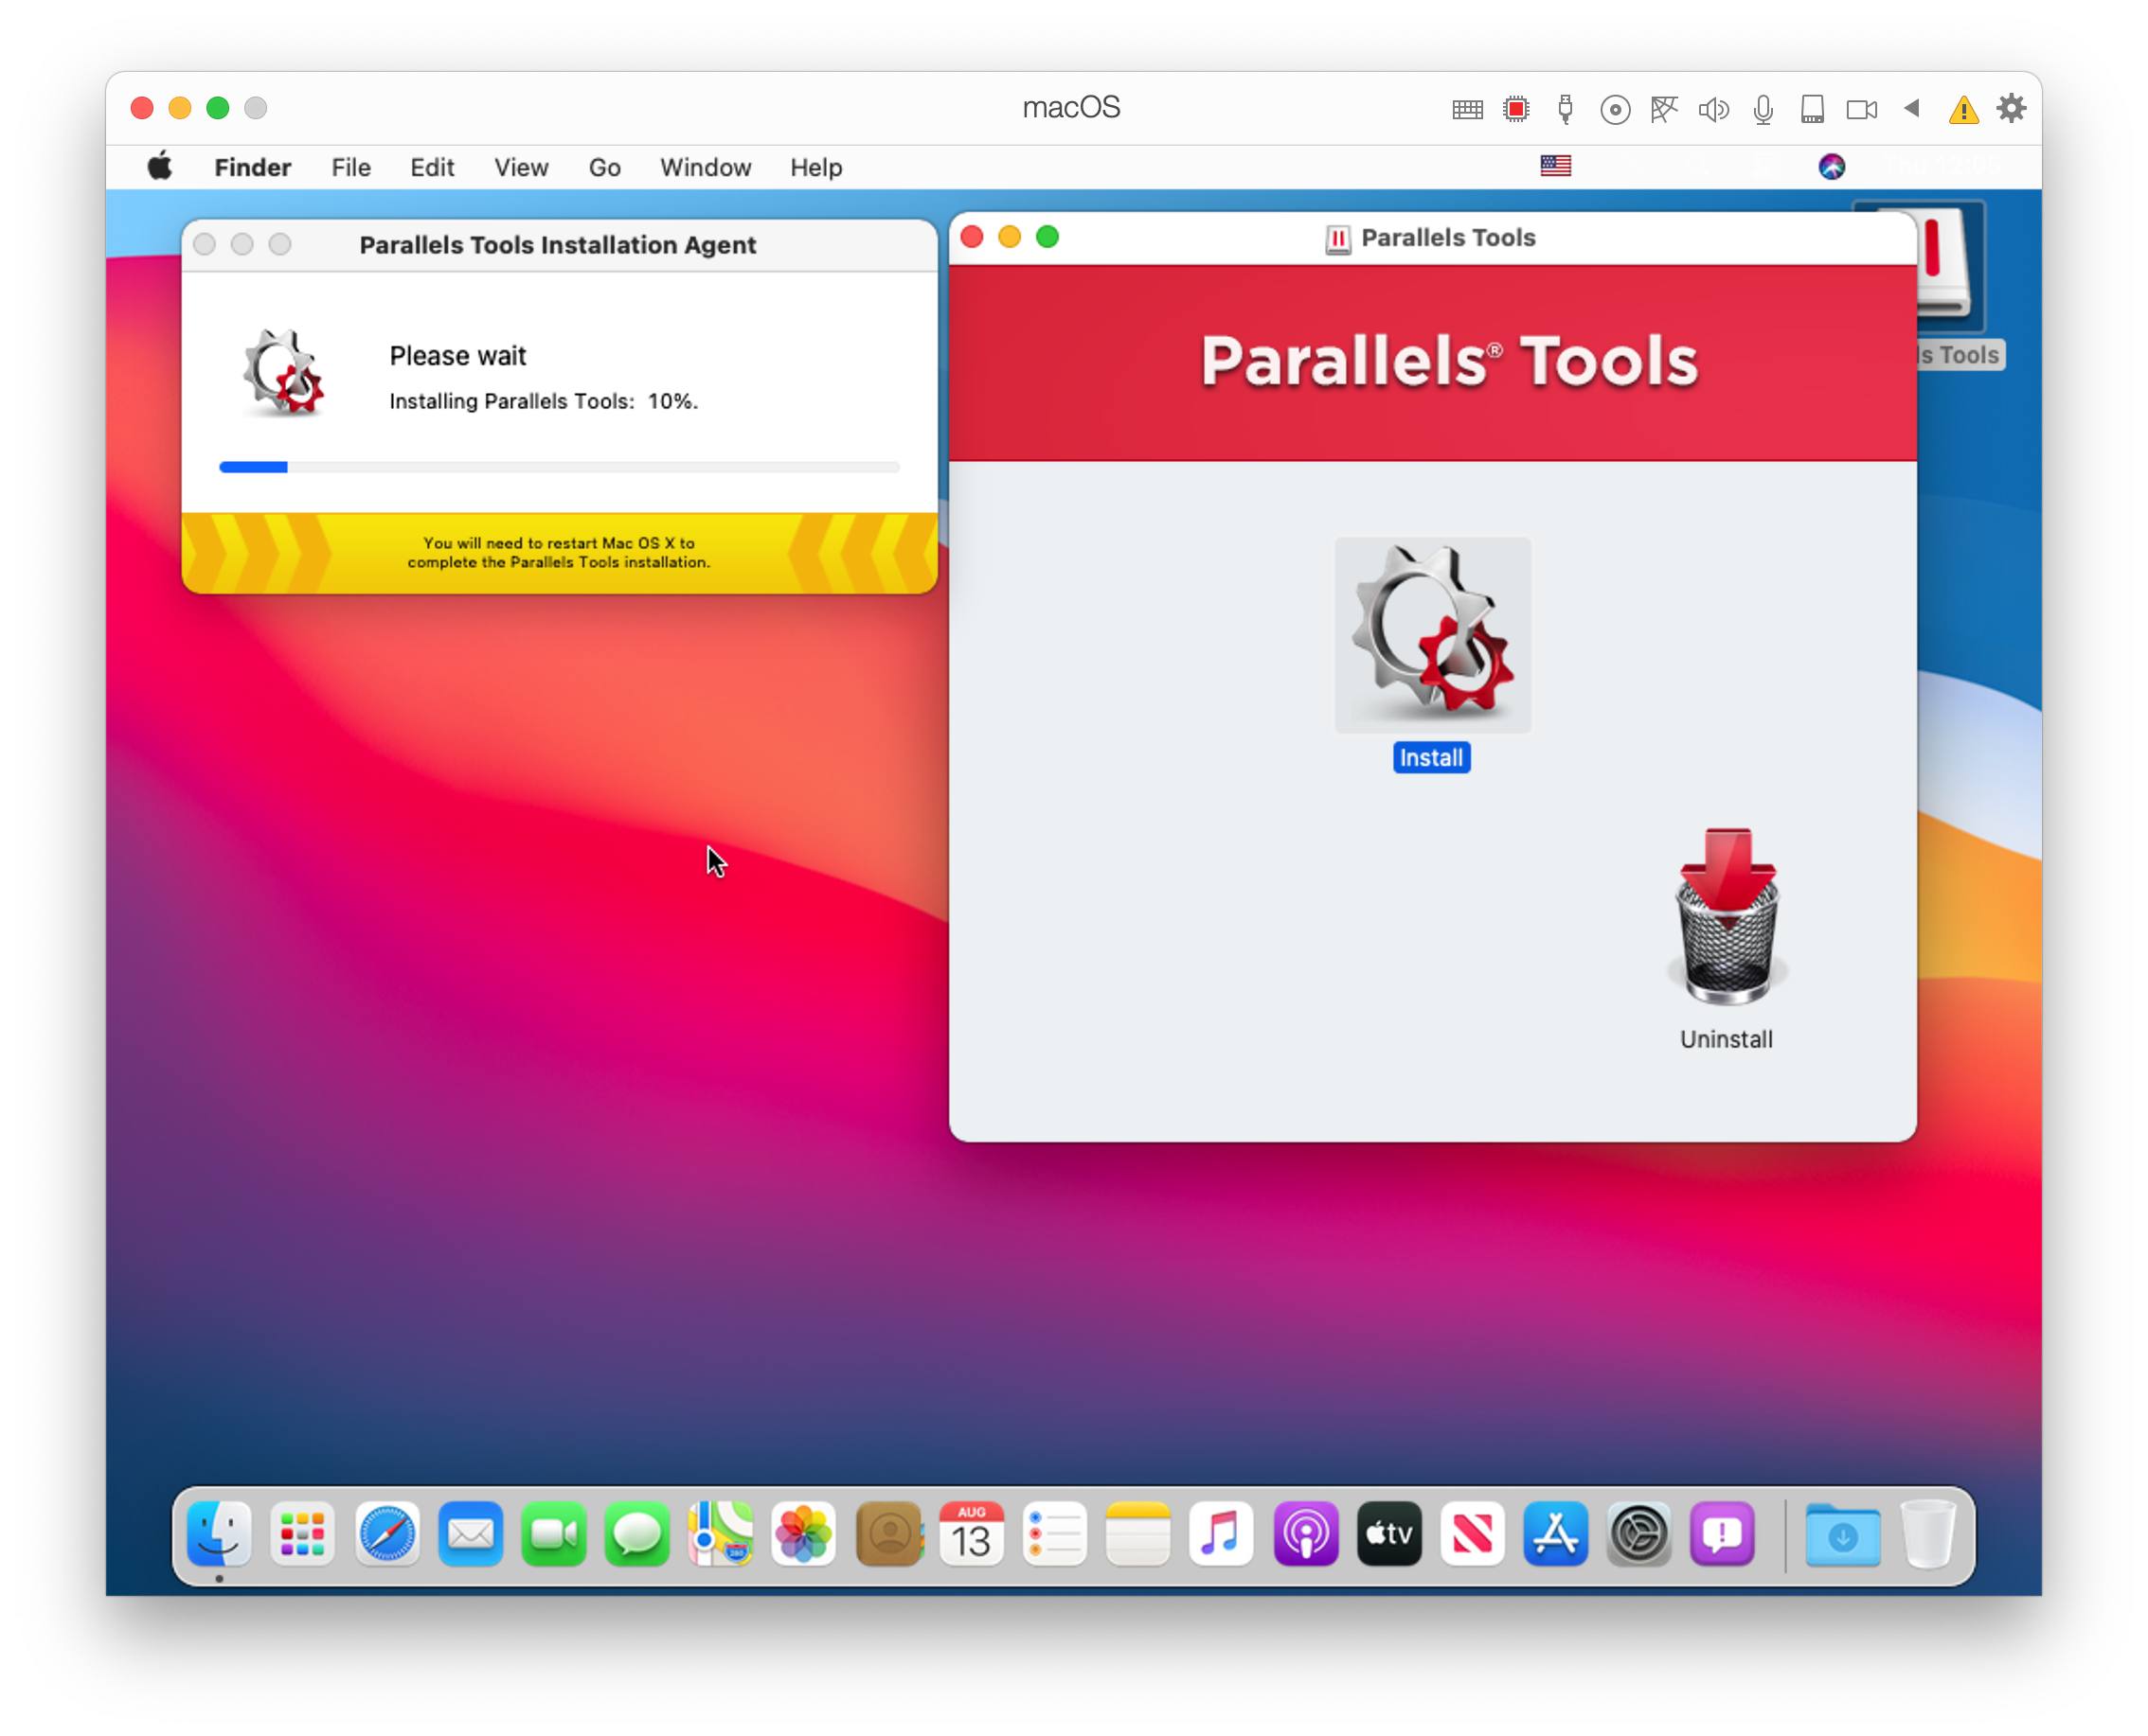Click the camera icon in title bar

(1861, 109)
